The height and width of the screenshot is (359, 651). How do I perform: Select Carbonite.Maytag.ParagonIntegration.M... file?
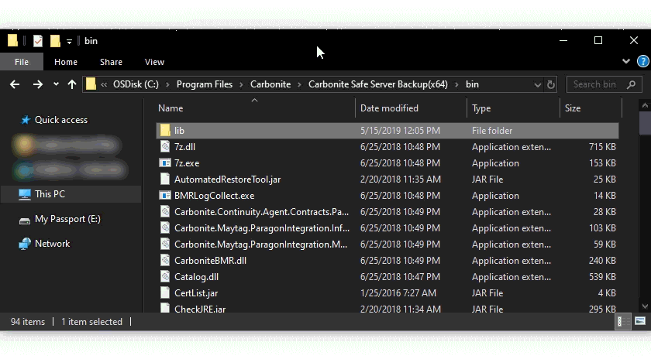pos(260,244)
